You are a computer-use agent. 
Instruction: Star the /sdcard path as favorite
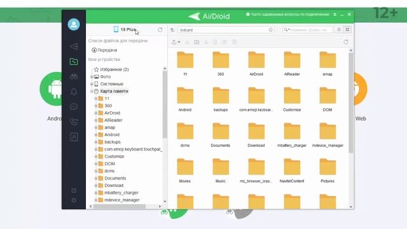coord(271,30)
